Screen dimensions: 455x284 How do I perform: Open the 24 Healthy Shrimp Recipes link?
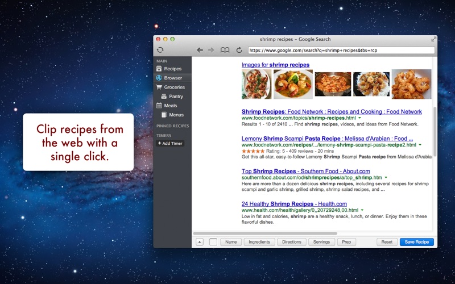(294, 204)
